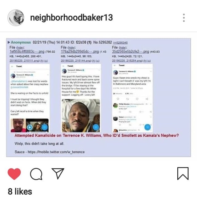The height and width of the screenshot is (197, 197).
Task: Tap blue compose button on hospital photo
Action: coord(96,127)
